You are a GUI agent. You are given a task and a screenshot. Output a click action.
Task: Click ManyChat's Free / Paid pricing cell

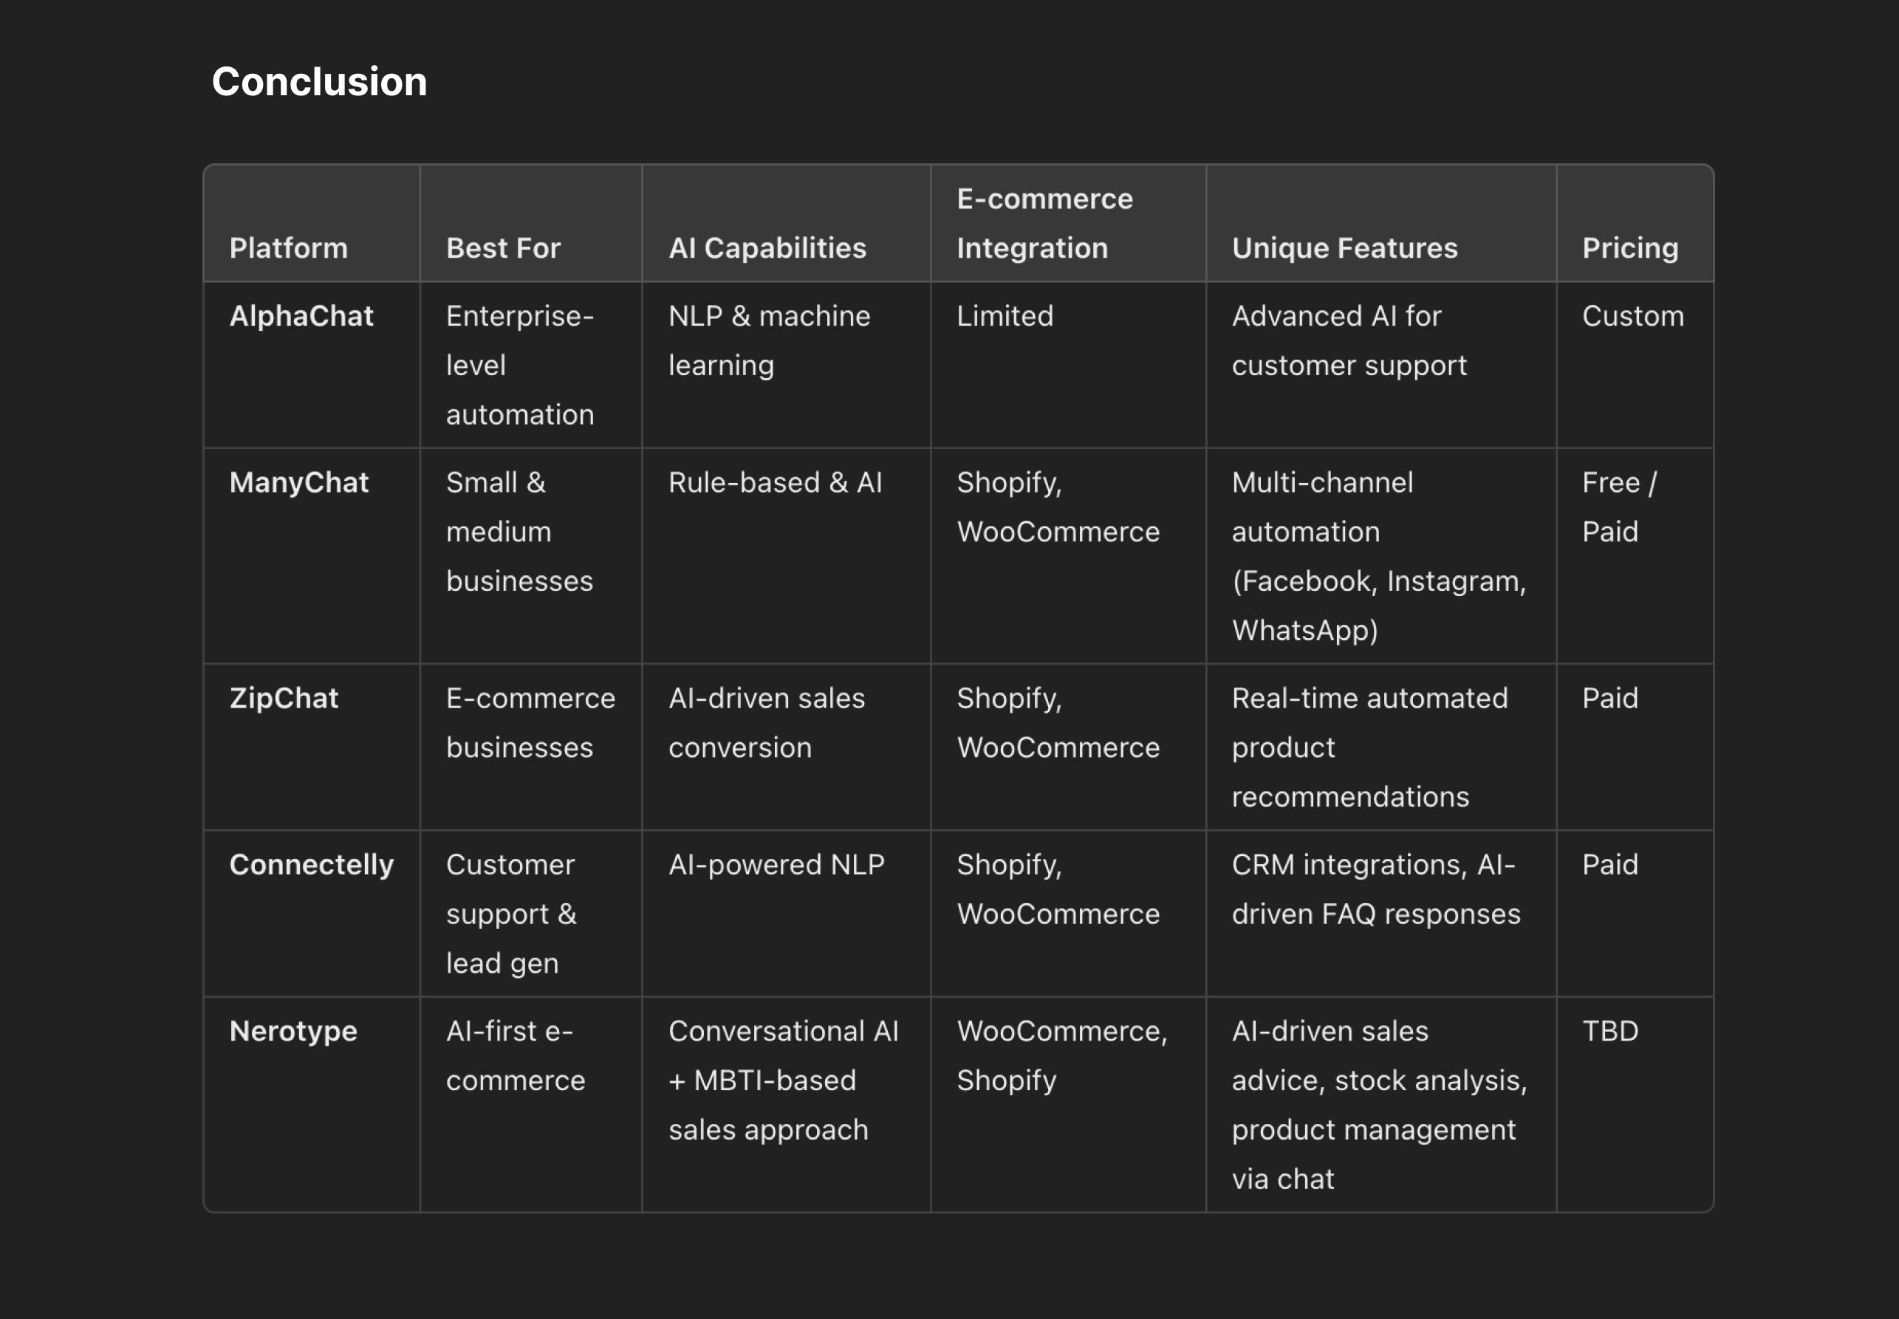[x=1619, y=507]
